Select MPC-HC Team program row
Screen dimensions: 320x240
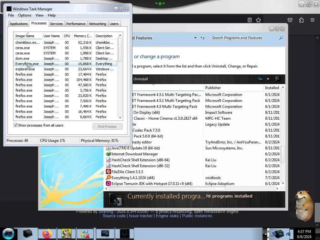pos(206,118)
